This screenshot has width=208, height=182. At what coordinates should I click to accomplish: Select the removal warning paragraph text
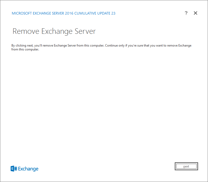pyautogui.click(x=101, y=47)
